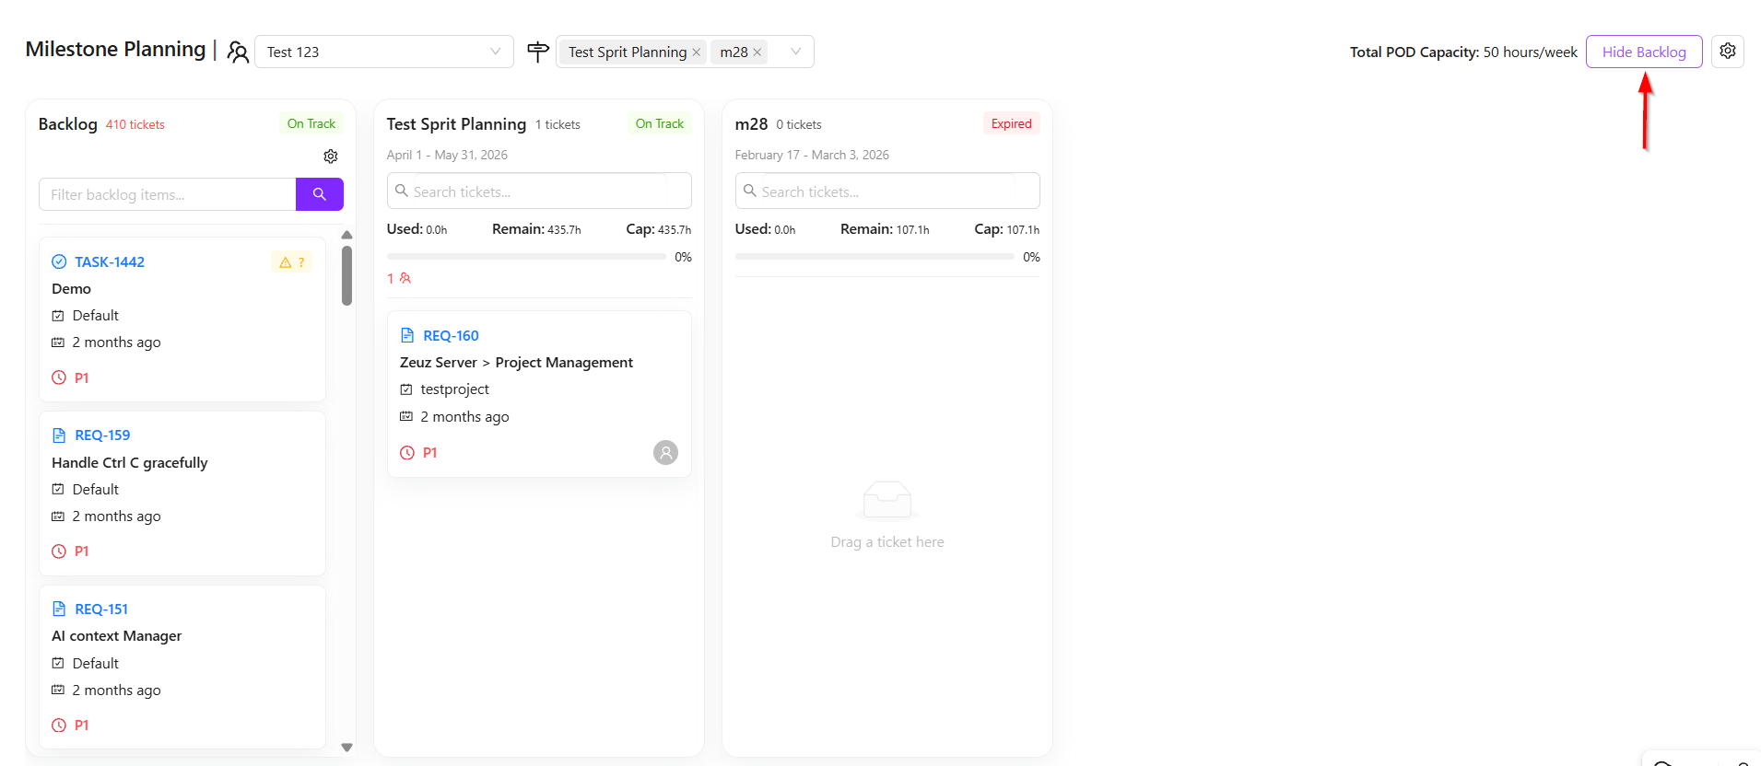Click the Filter backlog items field

(x=167, y=194)
